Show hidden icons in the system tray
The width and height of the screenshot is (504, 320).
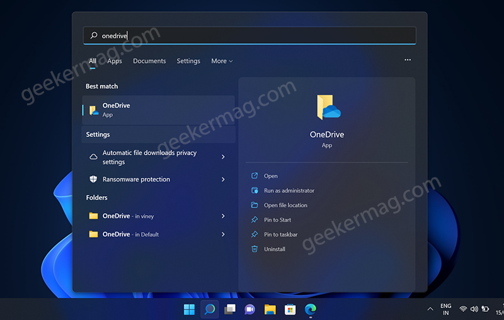pyautogui.click(x=430, y=309)
